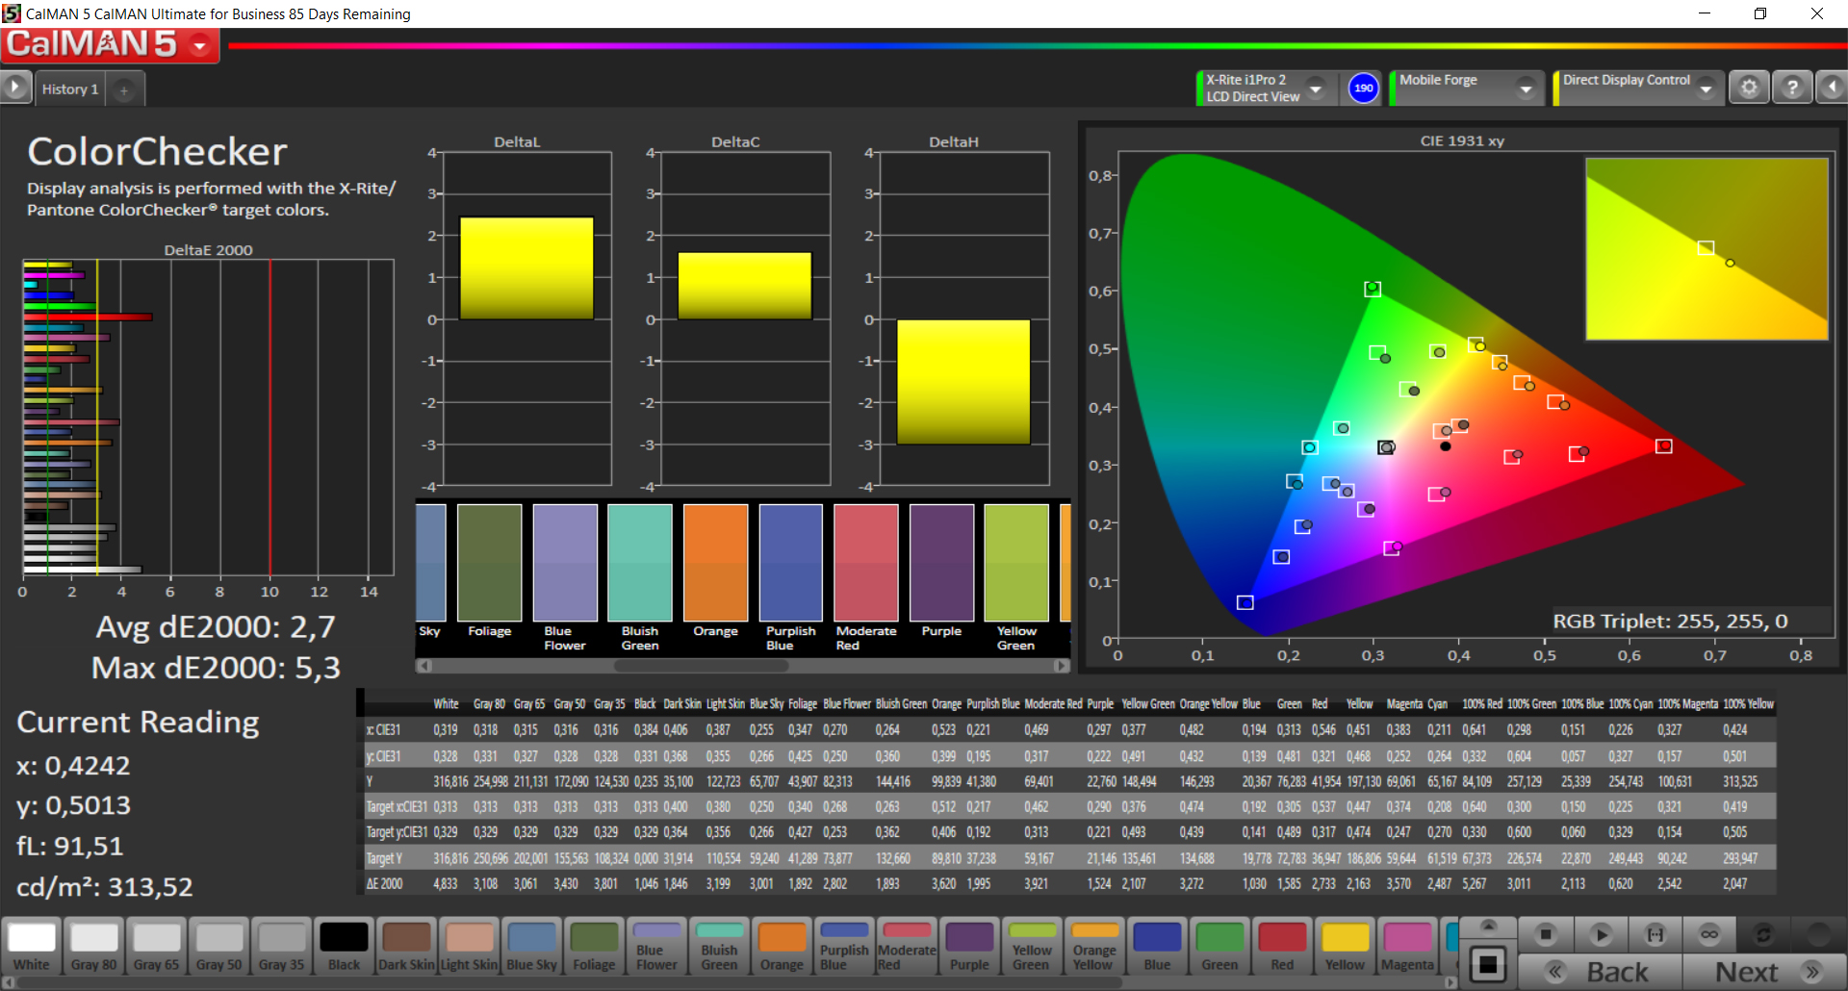Viewport: 1848px width, 991px height.
Task: Click the help question mark icon
Action: coord(1791,88)
